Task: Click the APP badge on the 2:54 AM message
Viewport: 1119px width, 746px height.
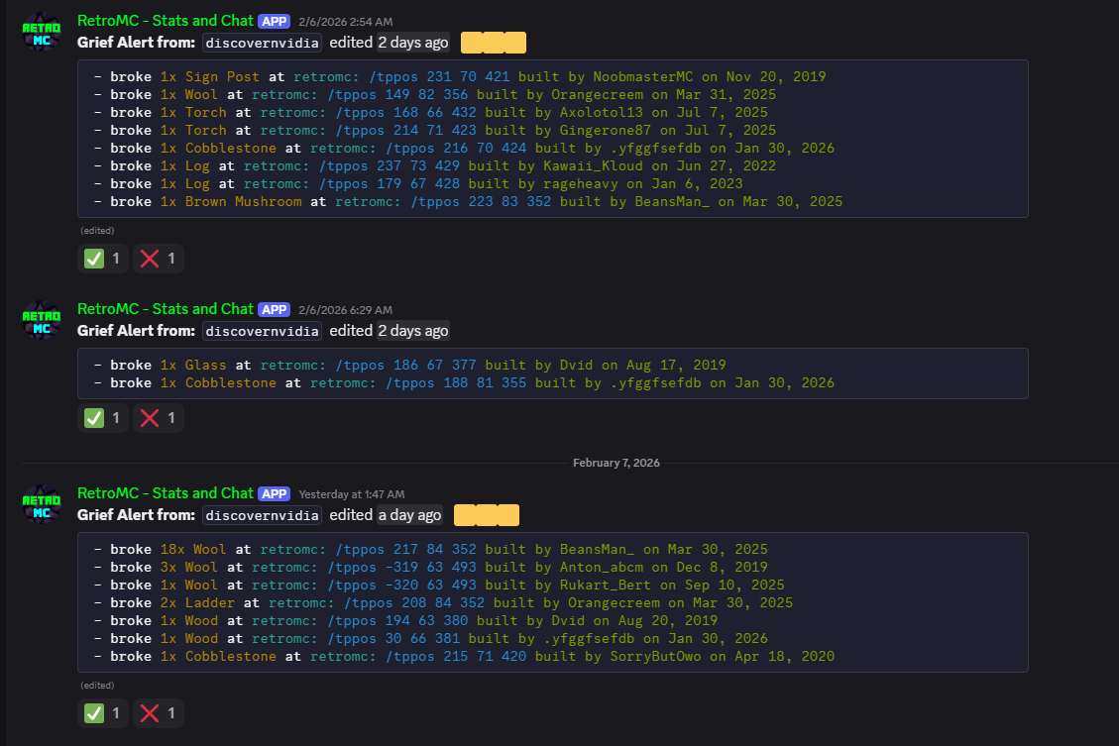Action: pos(275,21)
